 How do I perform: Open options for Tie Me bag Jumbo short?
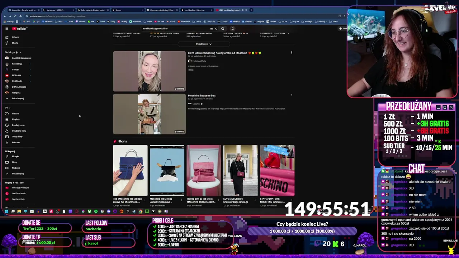point(181,200)
